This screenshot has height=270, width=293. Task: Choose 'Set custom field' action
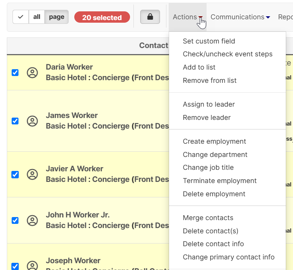pos(209,41)
